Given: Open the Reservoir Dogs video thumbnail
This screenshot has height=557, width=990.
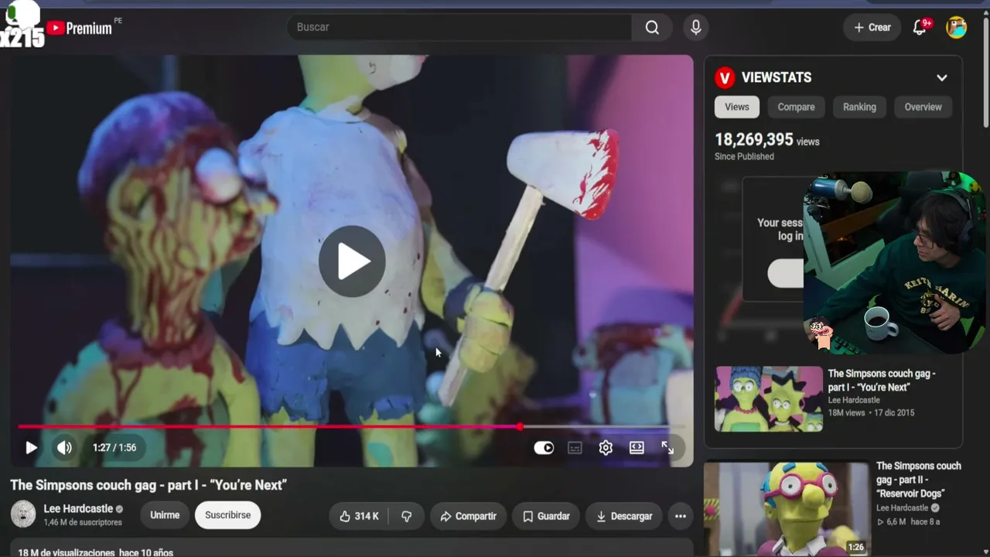Looking at the screenshot, I should [x=786, y=509].
